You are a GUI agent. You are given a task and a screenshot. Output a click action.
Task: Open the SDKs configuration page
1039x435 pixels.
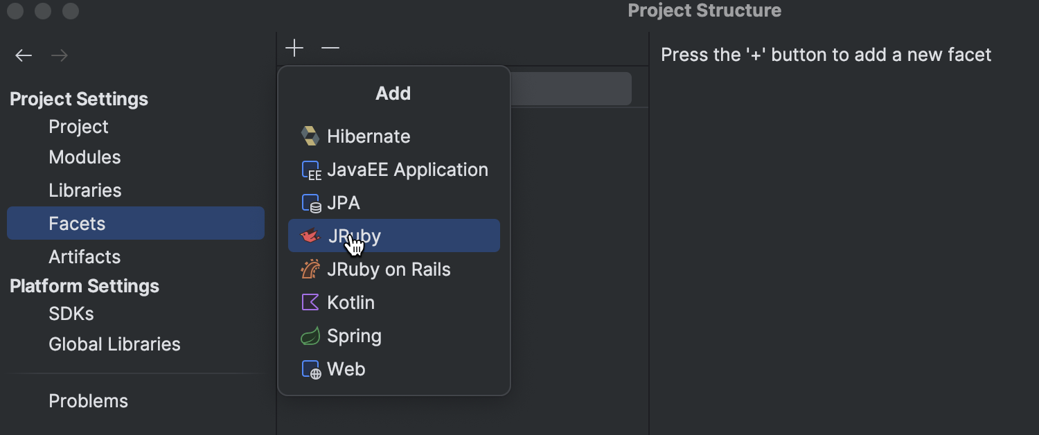click(x=71, y=313)
